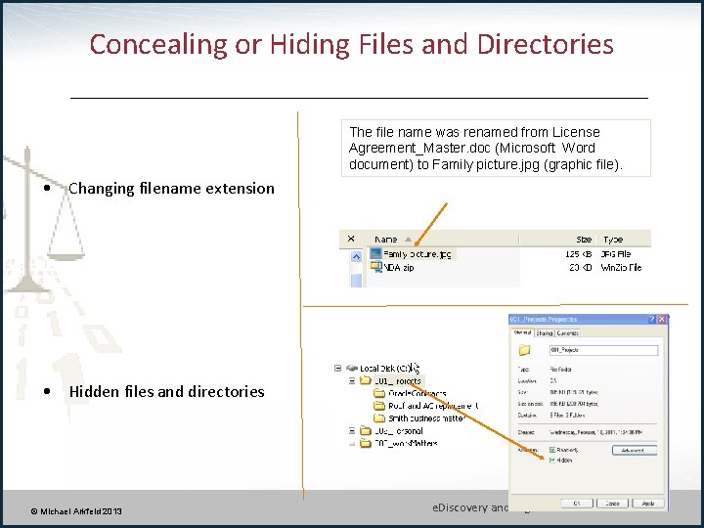The height and width of the screenshot is (528, 704).
Task: Expand the 003_workMatters folder node
Action: (352, 444)
